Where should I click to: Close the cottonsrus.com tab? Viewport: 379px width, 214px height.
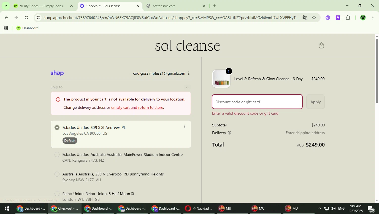tap(204, 6)
